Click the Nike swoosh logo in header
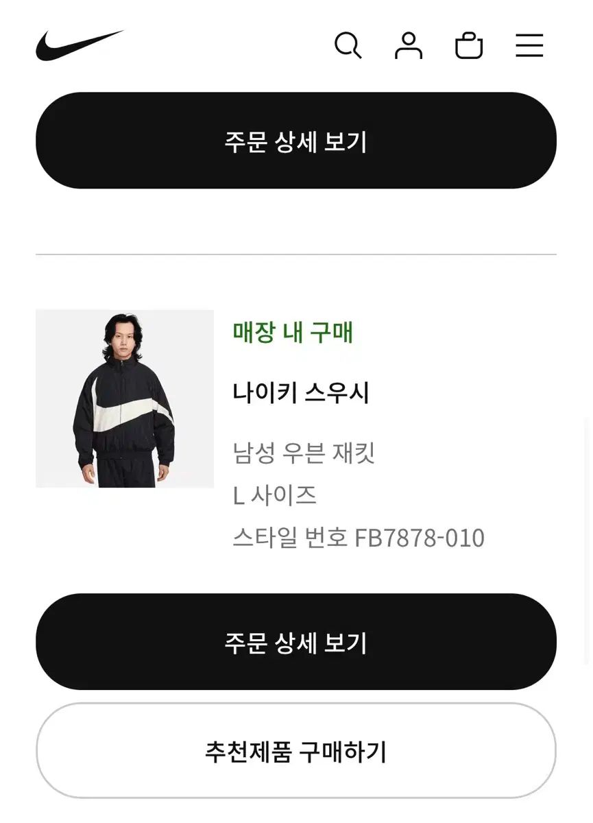593x823 pixels. point(79,45)
